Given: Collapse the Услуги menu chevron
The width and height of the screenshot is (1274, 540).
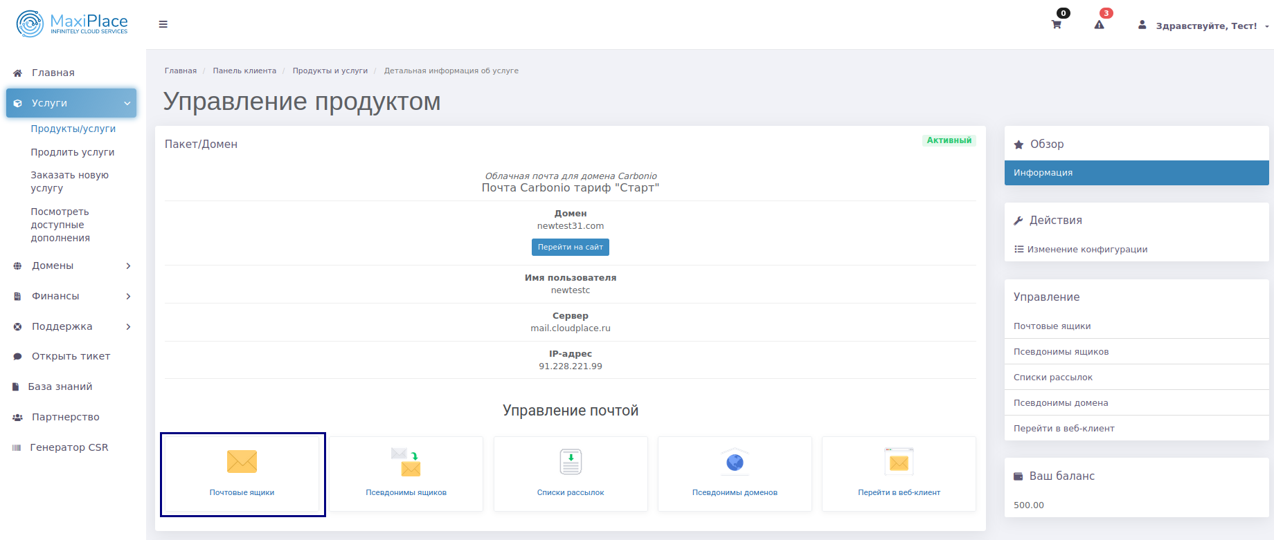Looking at the screenshot, I should pos(127,103).
